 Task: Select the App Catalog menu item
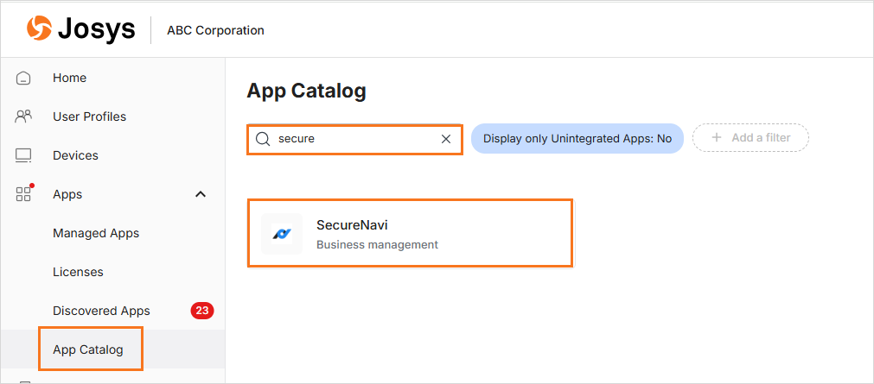pos(88,349)
